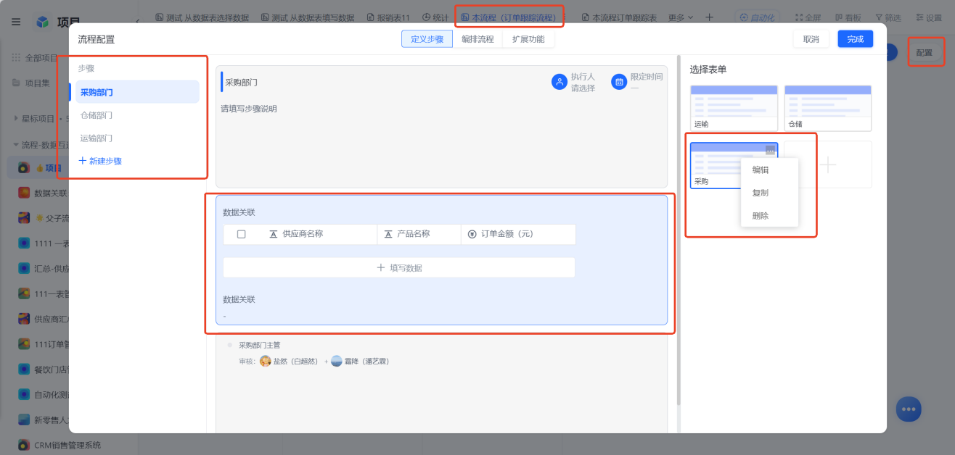The height and width of the screenshot is (455, 955).
Task: Click the ellipsis icon on the 采购 form
Action: point(770,151)
